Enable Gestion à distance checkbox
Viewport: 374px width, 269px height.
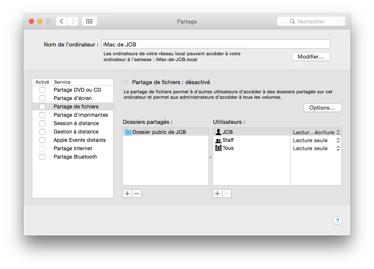42,132
